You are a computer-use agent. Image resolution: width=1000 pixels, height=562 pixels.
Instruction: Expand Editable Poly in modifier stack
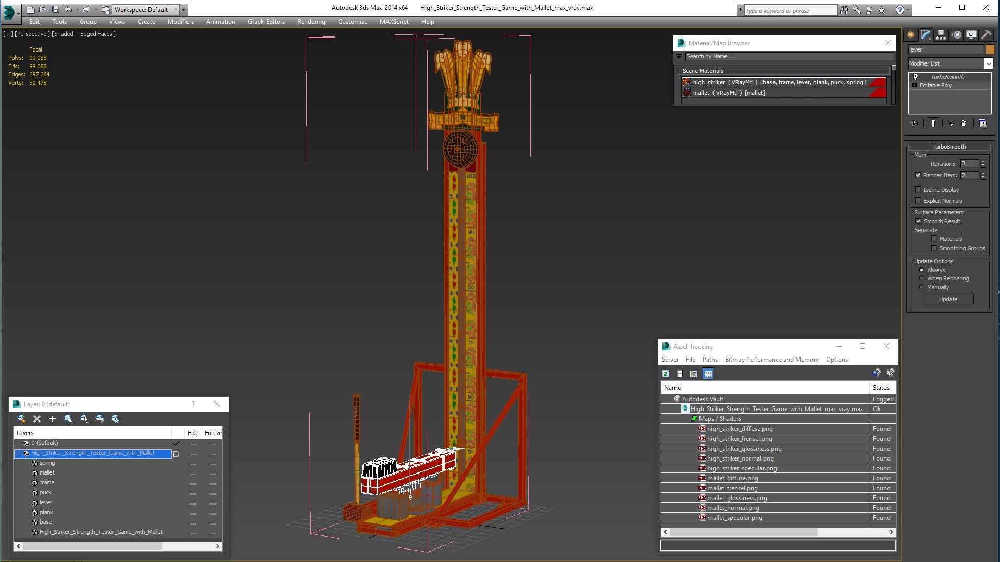(x=914, y=85)
